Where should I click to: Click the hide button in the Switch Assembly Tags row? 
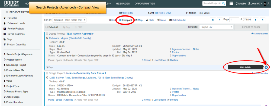266,67
